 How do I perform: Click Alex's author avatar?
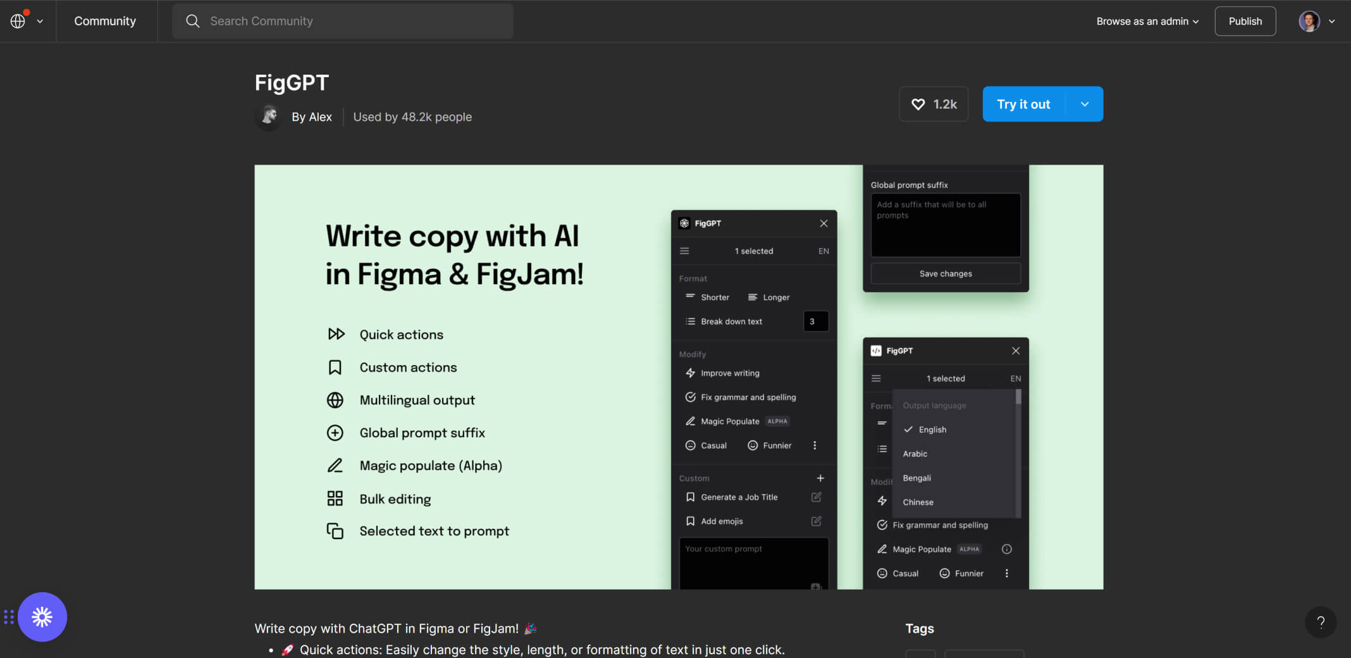point(269,116)
